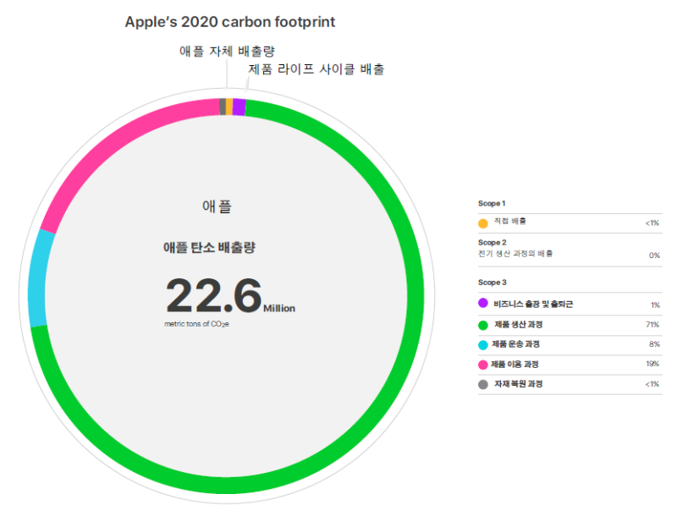Click the Scope 1 heading
Screen dimensions: 677x516
click(x=492, y=203)
